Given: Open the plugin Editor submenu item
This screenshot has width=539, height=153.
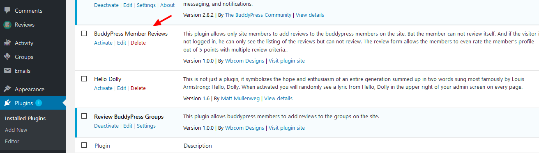Looking at the screenshot, I should (12, 141).
